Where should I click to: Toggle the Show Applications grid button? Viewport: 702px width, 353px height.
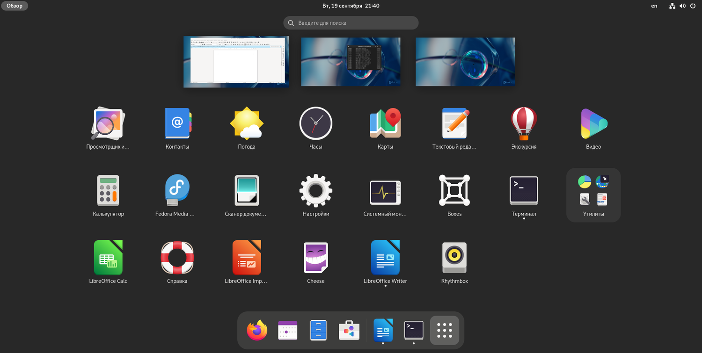pos(445,331)
